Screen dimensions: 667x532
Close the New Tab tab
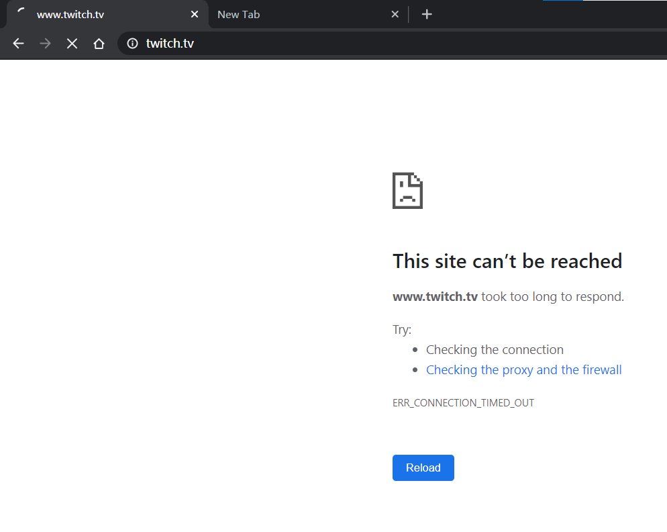[395, 15]
